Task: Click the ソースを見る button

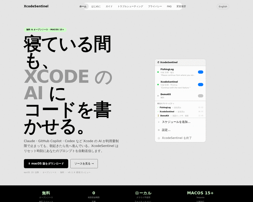Action: (84, 164)
